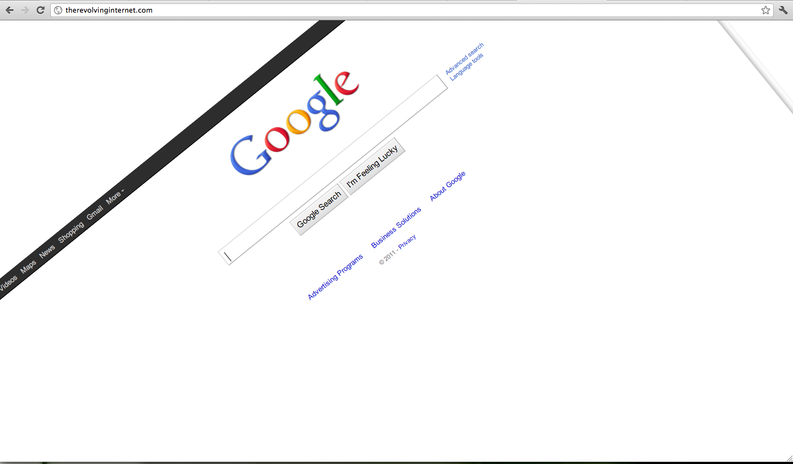This screenshot has height=464, width=793.
Task: Follow the Business Solutions link
Action: [396, 227]
